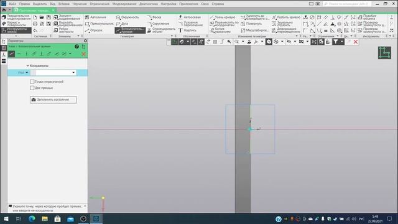The image size is (398, 224).
Task: Select the Окружность circle tool
Action: [127, 17]
